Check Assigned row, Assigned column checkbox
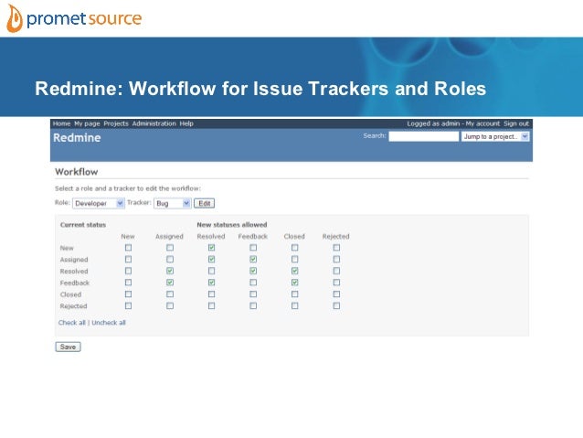This screenshot has height=438, width=583. click(170, 259)
